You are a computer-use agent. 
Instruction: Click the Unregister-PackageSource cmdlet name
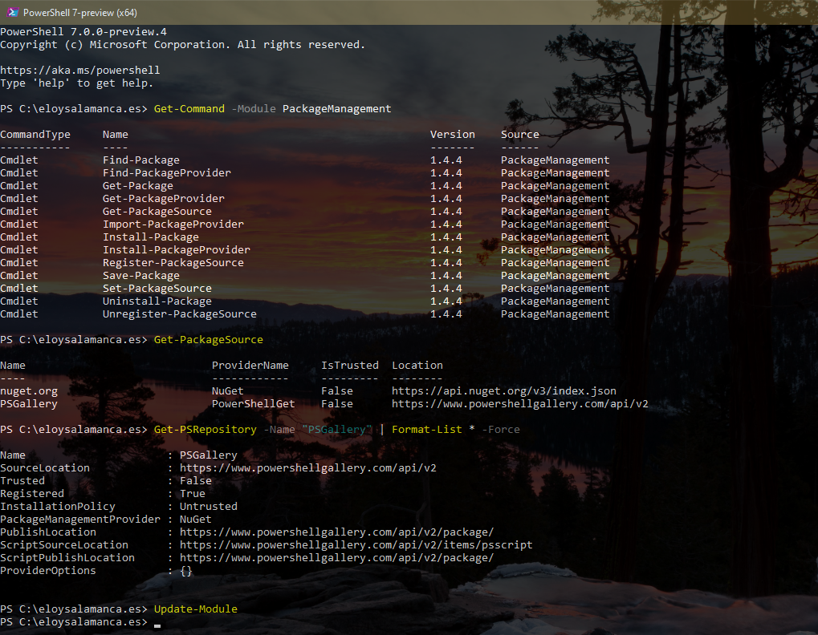point(179,314)
